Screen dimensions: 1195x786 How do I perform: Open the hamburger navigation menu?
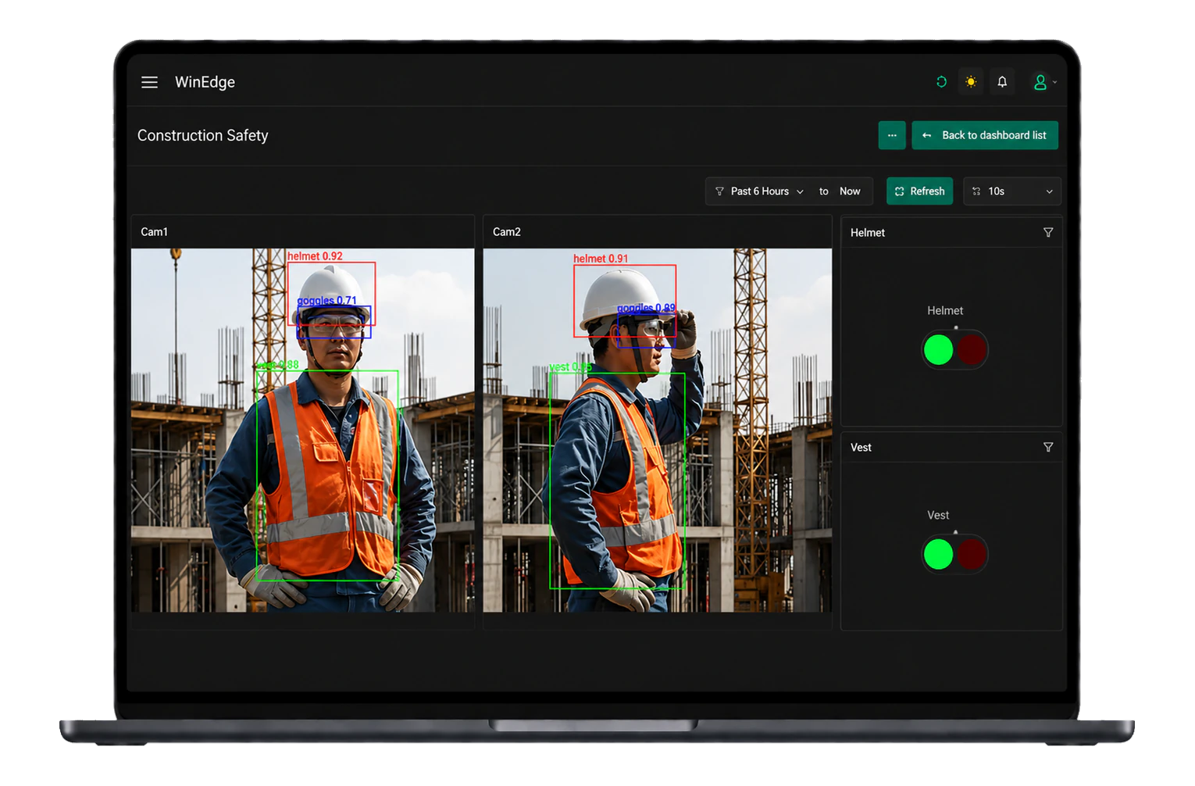point(149,82)
